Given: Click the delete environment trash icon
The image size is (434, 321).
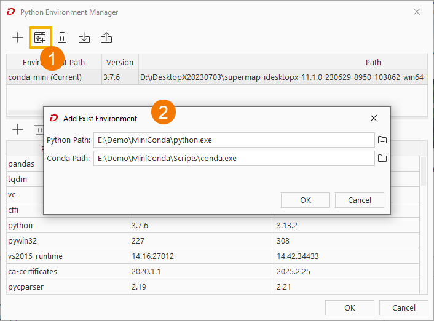Looking at the screenshot, I should [x=62, y=38].
